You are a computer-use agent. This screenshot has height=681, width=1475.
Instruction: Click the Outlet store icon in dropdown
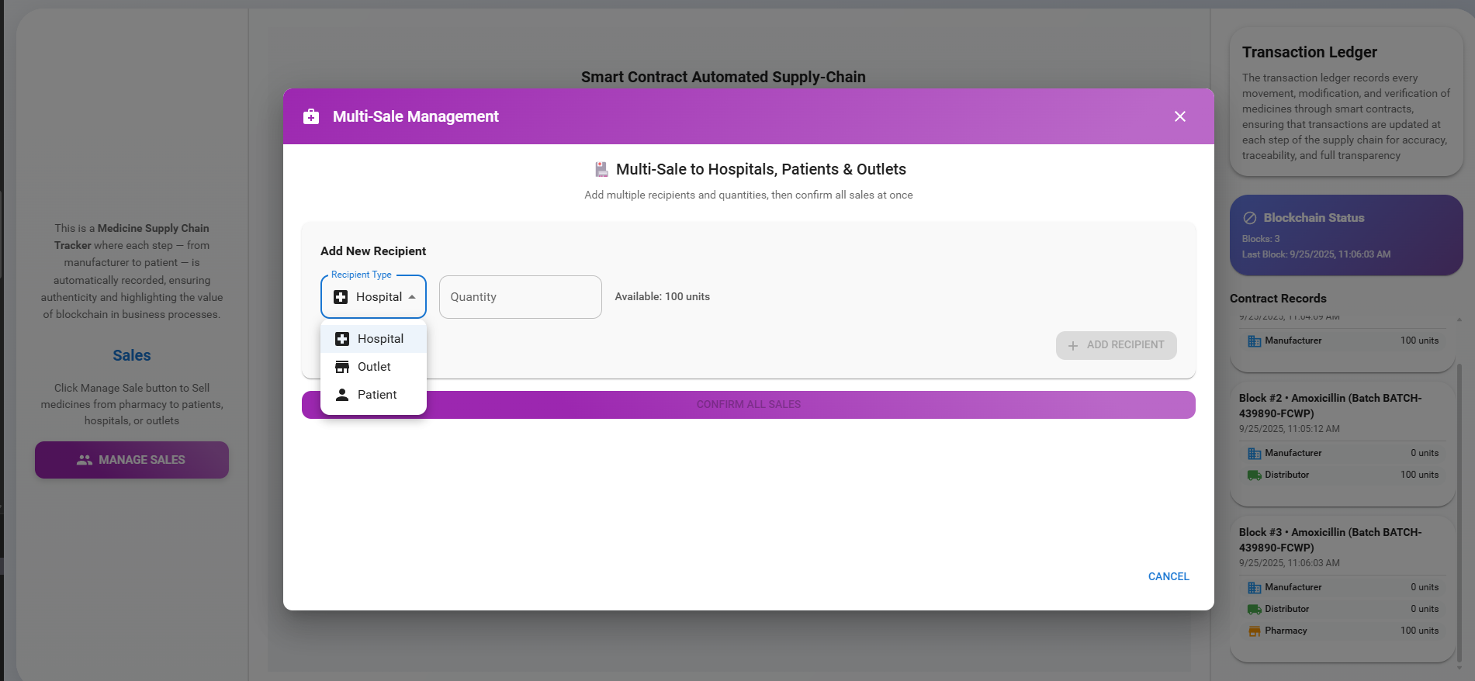[342, 367]
